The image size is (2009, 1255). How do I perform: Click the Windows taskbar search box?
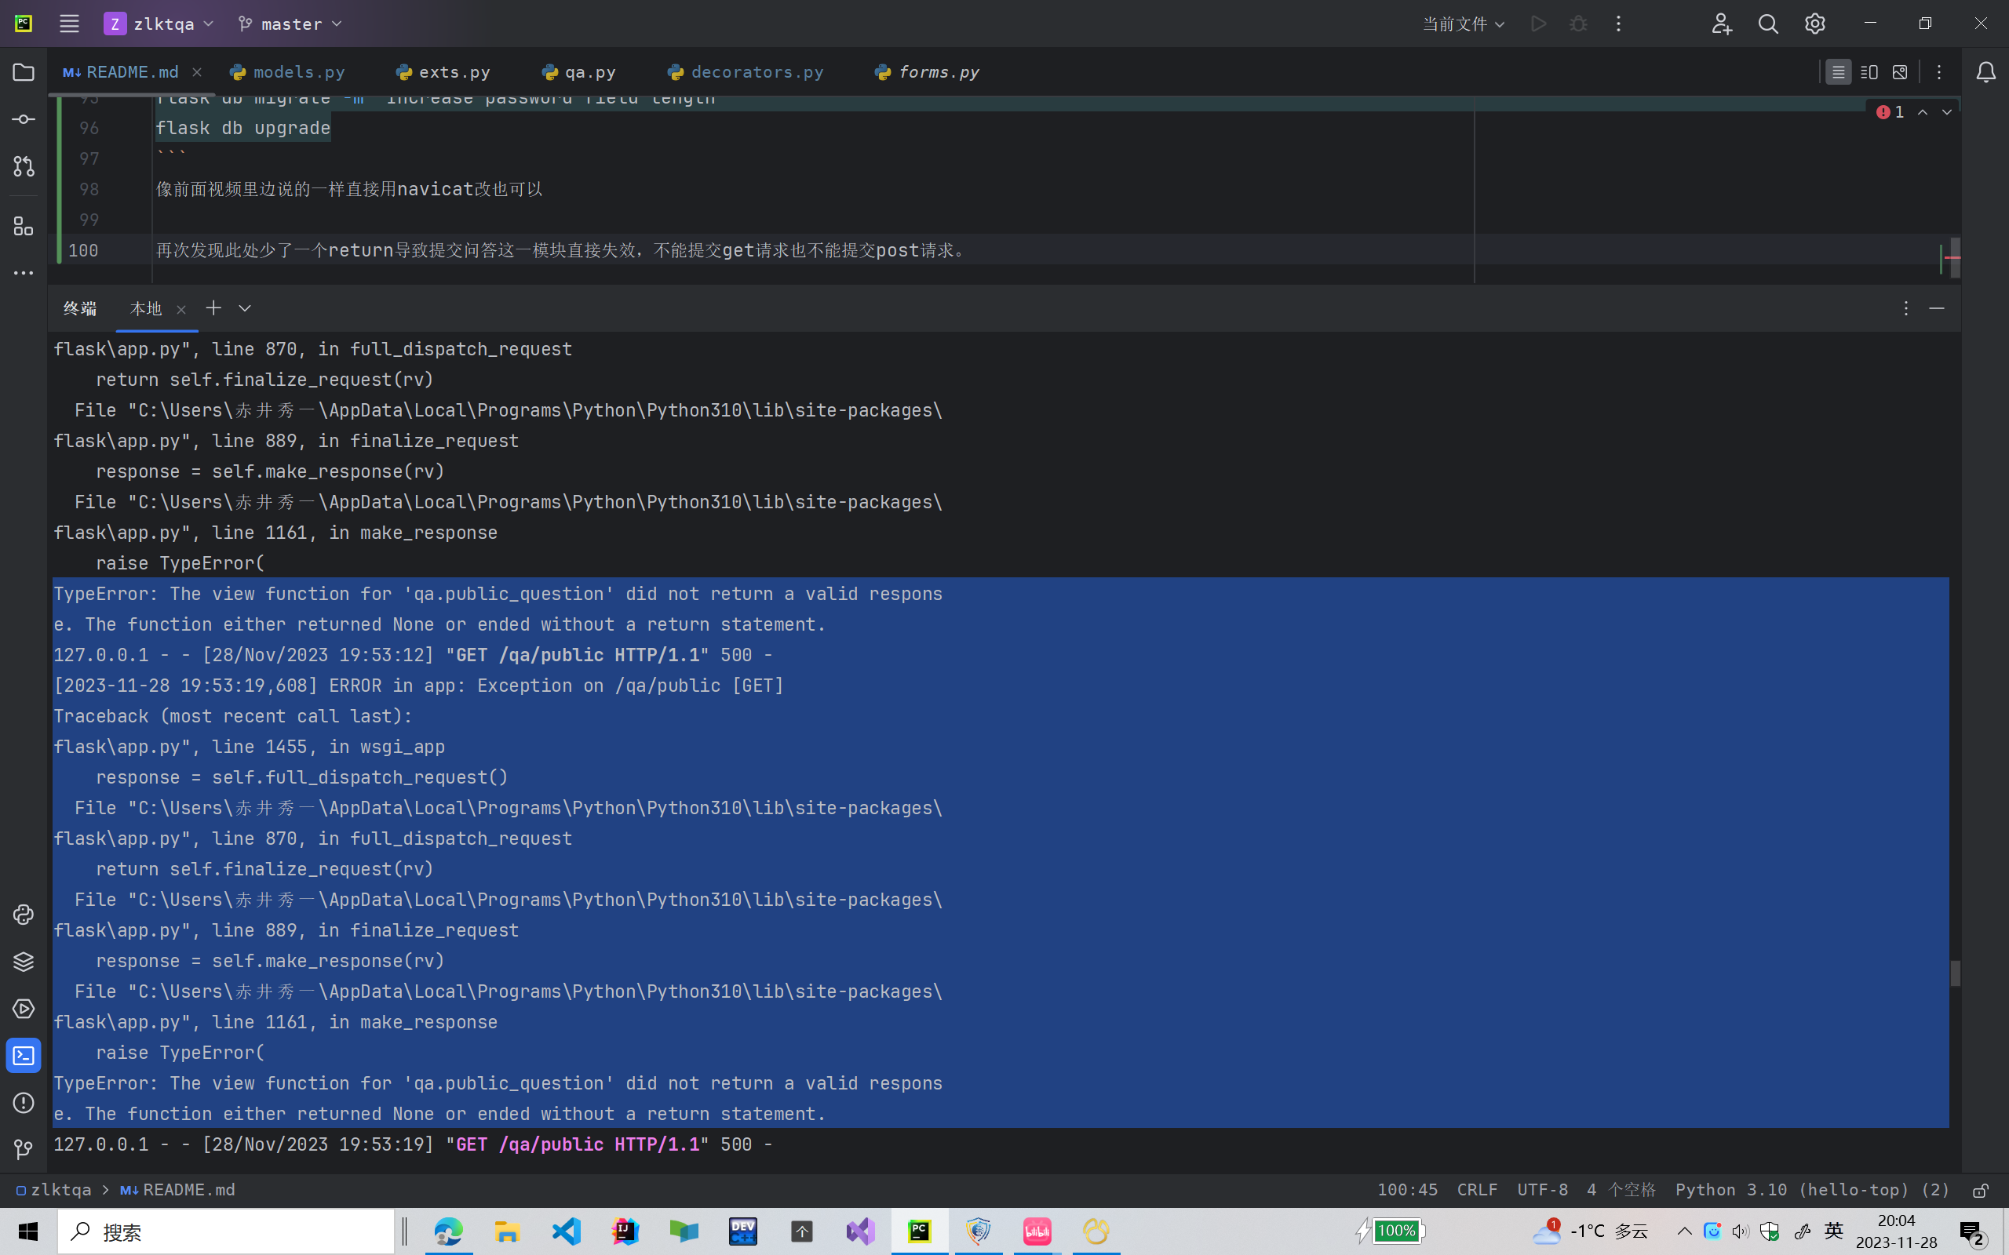[226, 1231]
